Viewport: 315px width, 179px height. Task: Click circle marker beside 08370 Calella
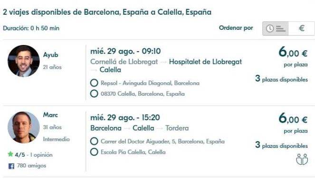click(x=94, y=93)
